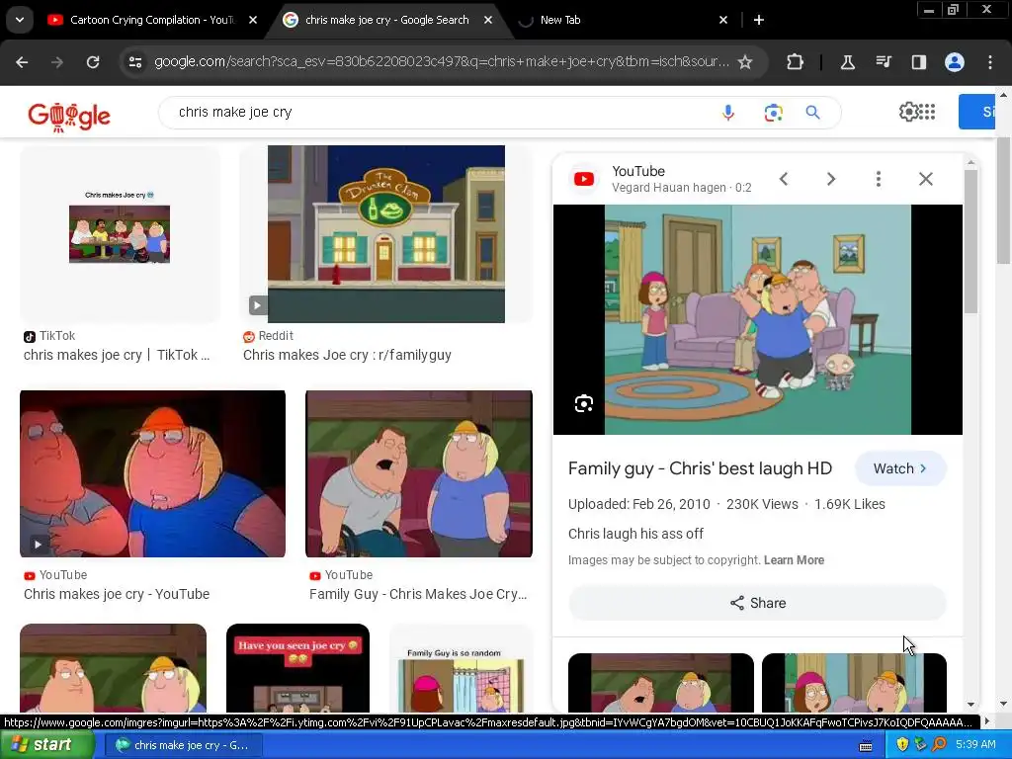Click the Lens icon on preview image
1012x759 pixels.
click(x=584, y=403)
